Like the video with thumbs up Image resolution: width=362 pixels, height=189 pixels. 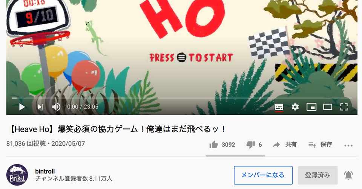(213, 145)
